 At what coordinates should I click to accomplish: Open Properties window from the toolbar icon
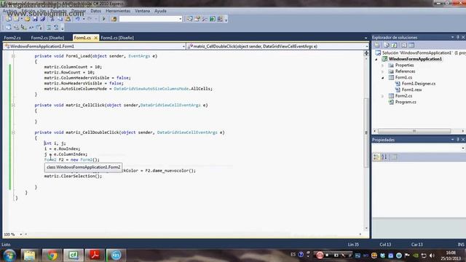click(x=197, y=19)
